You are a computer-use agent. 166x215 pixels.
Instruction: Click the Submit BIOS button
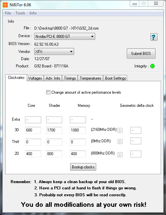(x=141, y=54)
